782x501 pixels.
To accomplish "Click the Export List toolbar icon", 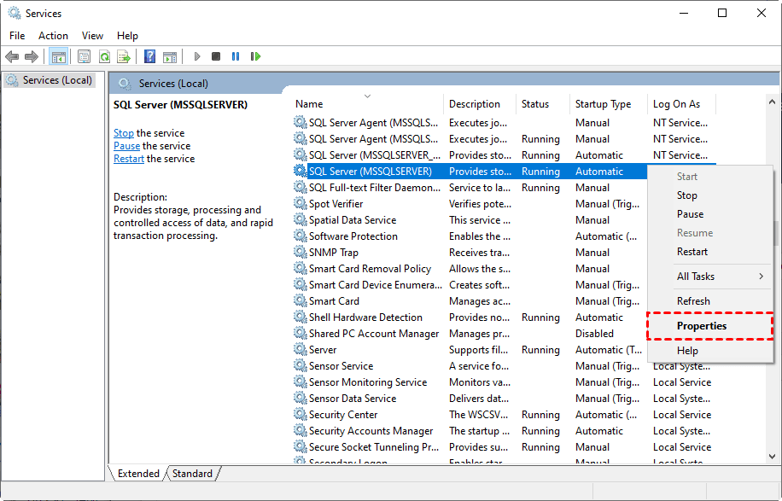I will [123, 56].
